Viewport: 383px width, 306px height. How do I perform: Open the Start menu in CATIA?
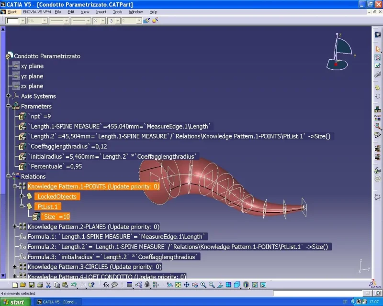(12, 11)
